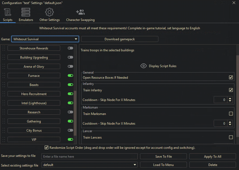The width and height of the screenshot is (239, 170).
Task: Enable the City Bonus script toggle
Action: click(x=70, y=131)
